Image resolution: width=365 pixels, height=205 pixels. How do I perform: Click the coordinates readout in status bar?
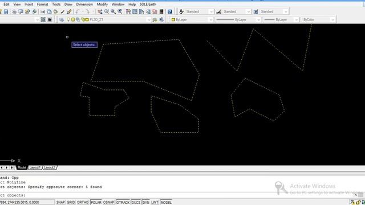pos(27,203)
